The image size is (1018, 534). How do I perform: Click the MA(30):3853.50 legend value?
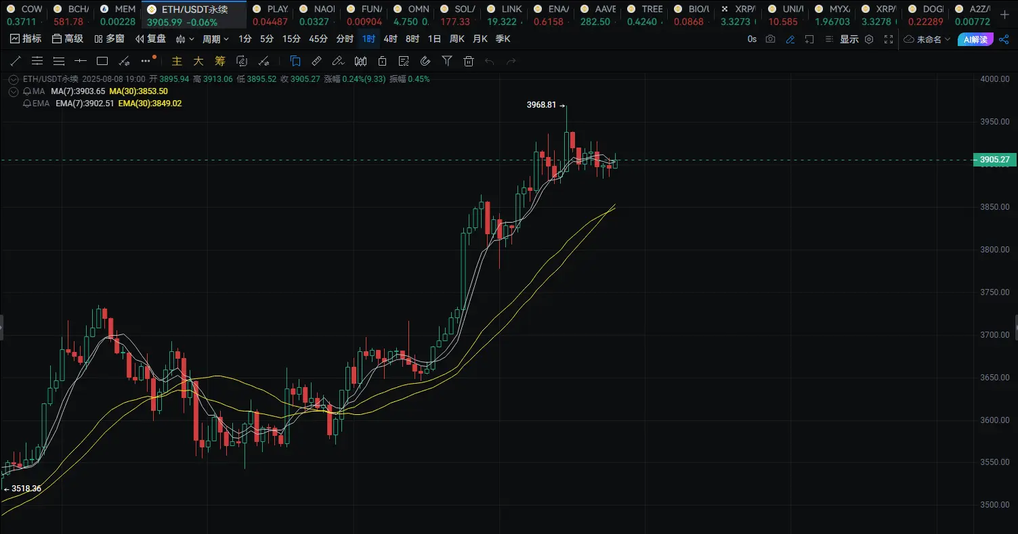[138, 91]
